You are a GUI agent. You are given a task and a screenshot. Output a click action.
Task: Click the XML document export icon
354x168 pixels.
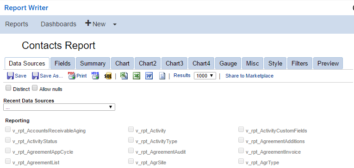coord(162,76)
